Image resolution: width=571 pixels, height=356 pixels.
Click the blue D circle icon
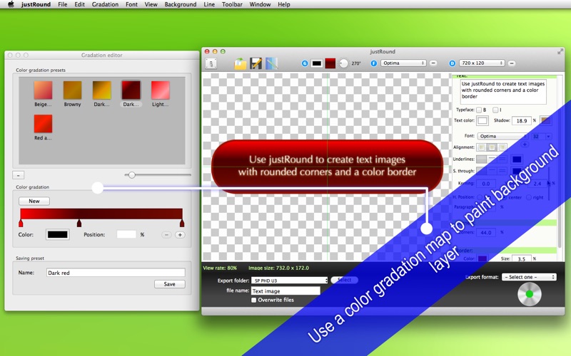[453, 63]
